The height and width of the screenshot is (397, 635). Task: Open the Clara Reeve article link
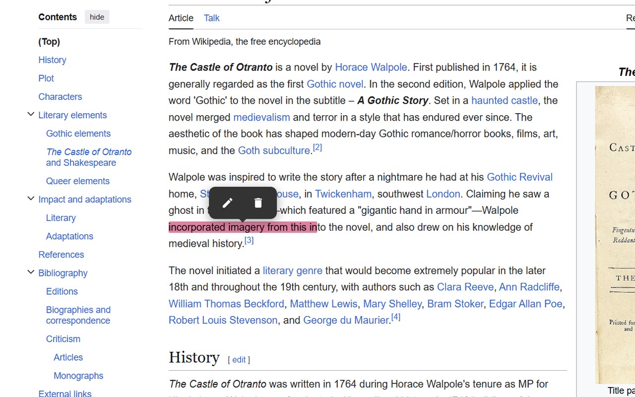465,287
